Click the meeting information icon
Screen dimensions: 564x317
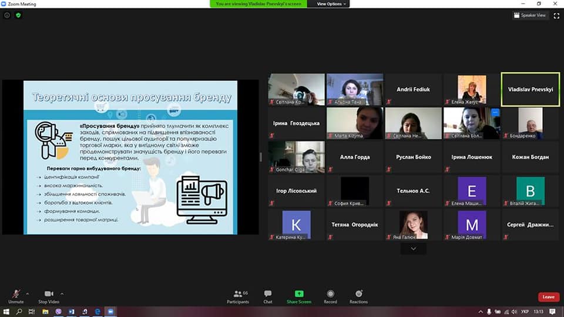tap(7, 15)
